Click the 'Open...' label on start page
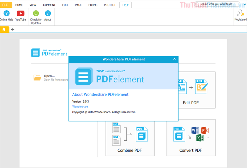Viewport: 247px width, 168px height. click(49, 76)
